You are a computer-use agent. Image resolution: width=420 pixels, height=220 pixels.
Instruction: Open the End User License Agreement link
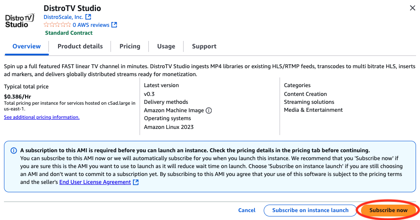point(95,182)
